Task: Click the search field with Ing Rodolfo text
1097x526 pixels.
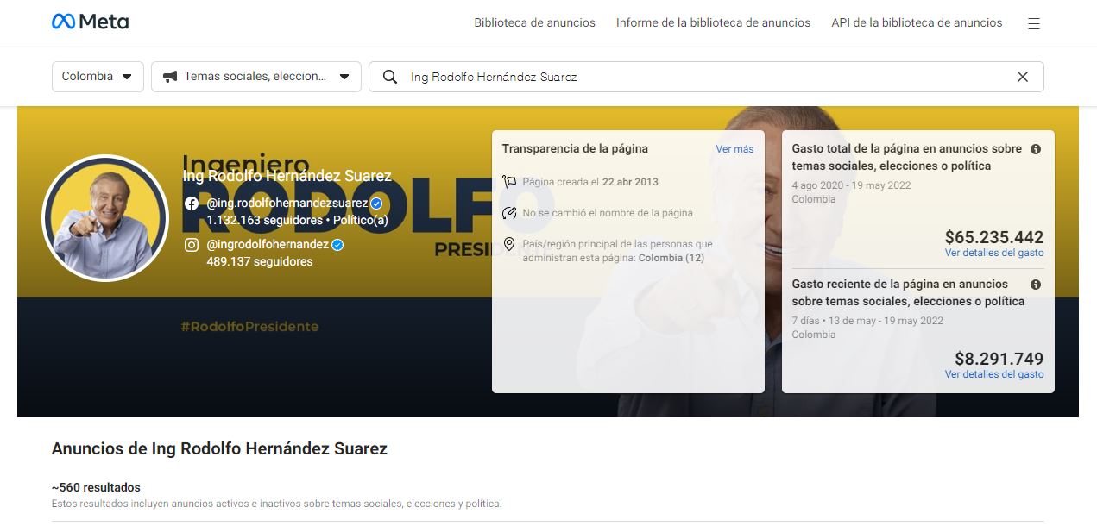Action: coord(706,77)
